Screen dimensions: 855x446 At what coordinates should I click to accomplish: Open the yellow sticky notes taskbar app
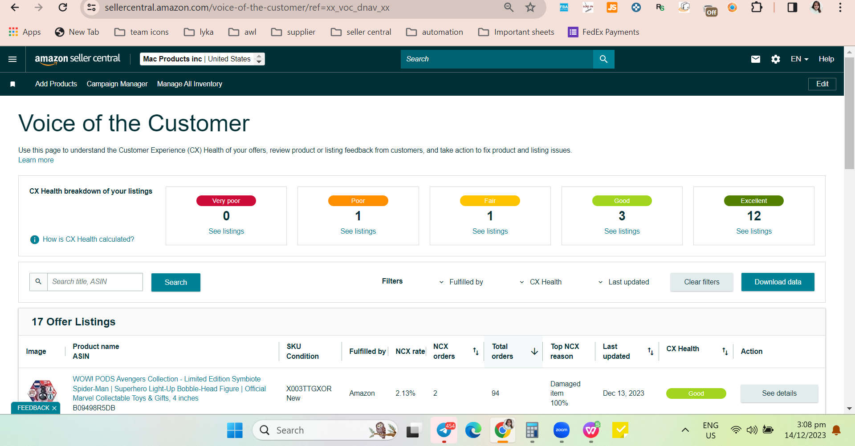pyautogui.click(x=620, y=430)
